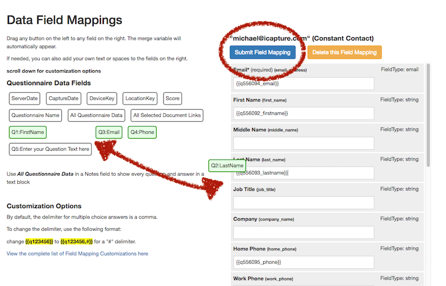
Task: Click Delete this Field Mapping button
Action: coord(344,52)
